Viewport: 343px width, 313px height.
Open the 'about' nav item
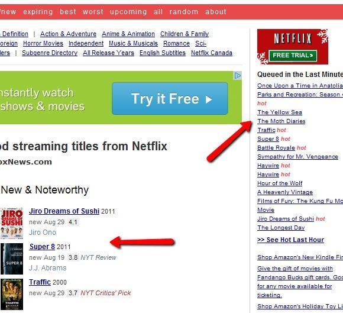click(216, 12)
